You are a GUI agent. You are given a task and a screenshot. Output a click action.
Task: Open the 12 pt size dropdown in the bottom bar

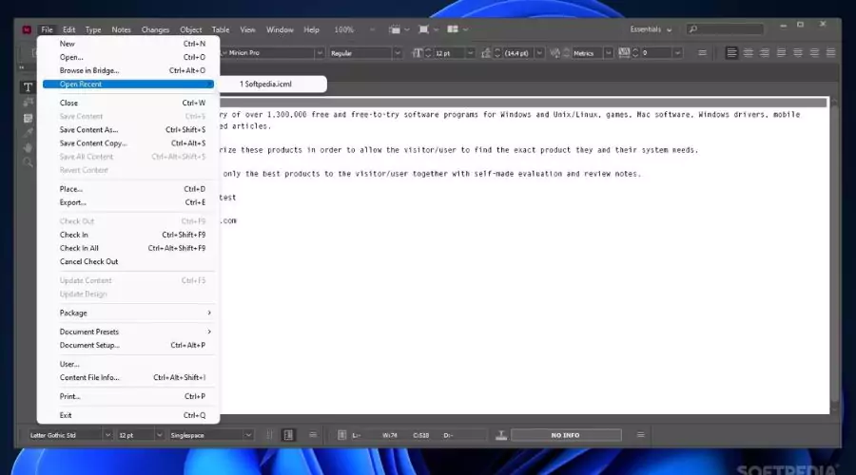point(160,435)
